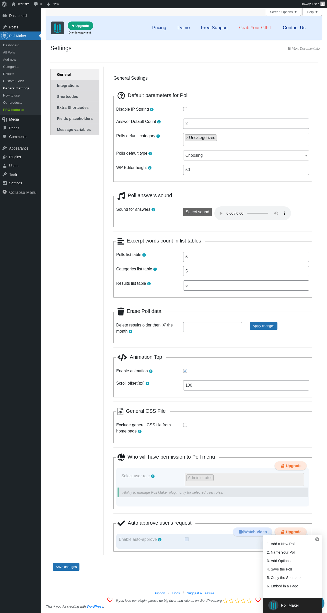Open the Polls default type dropdown
The height and width of the screenshot is (613, 327).
tap(246, 155)
